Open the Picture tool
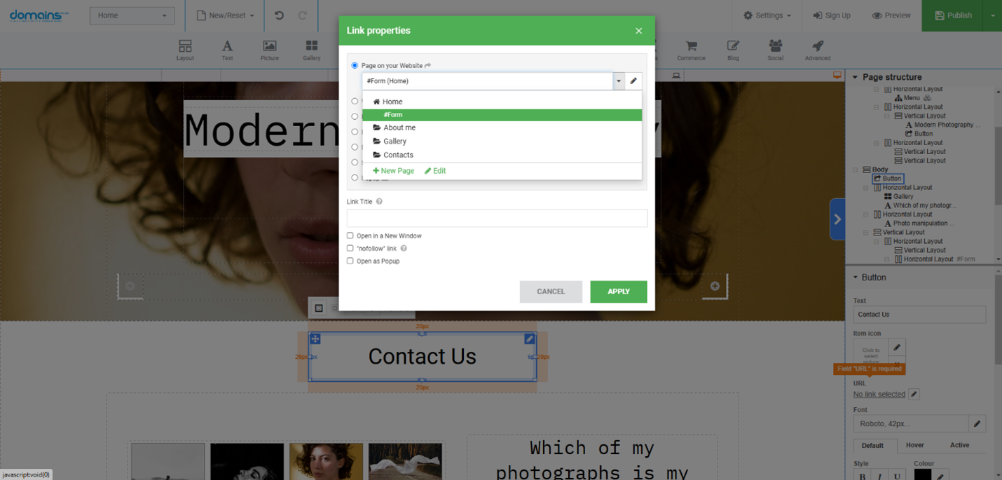 (269, 50)
